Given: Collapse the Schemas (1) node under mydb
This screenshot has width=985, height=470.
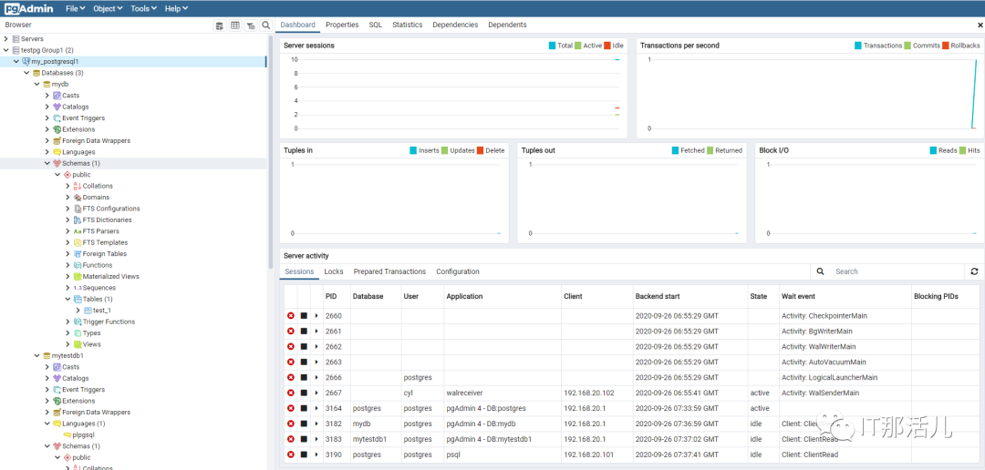Looking at the screenshot, I should 47,163.
